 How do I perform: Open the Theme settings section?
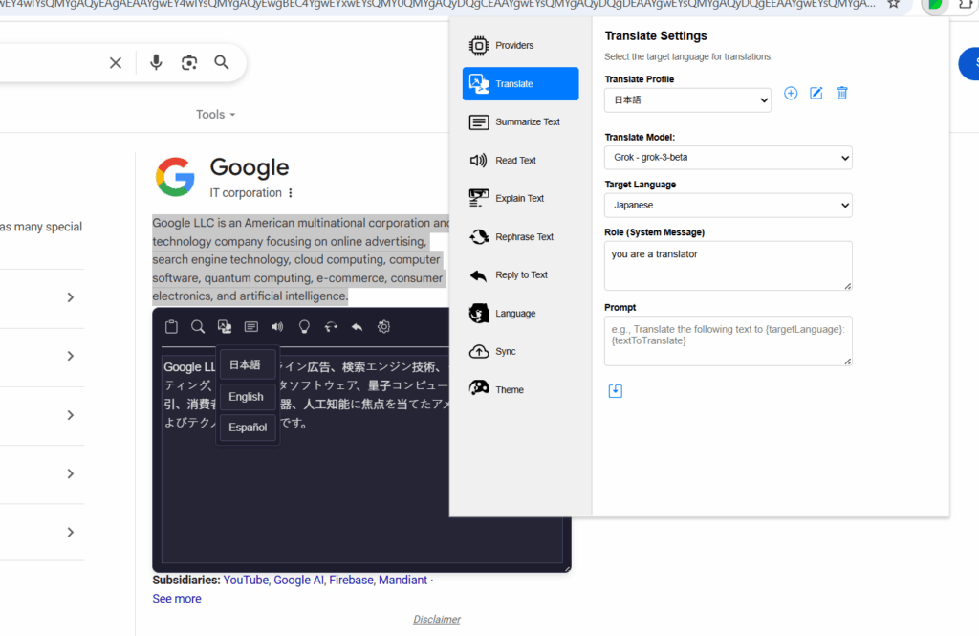point(520,390)
